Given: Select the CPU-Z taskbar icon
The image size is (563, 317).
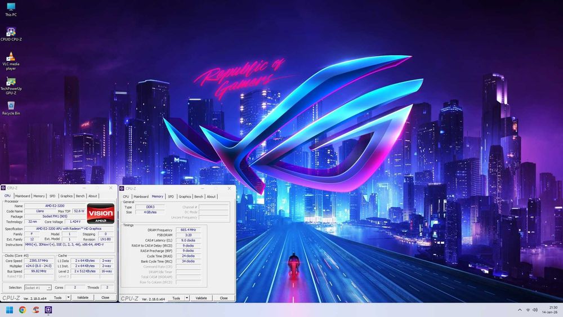Looking at the screenshot, I should (x=48, y=310).
